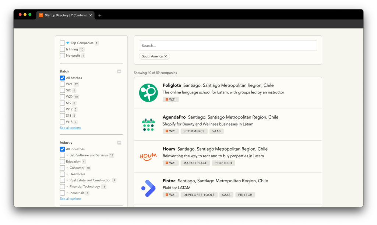The height and width of the screenshot is (225, 377).
Task: Expand the B2B Software and Services category
Action: 67,155
